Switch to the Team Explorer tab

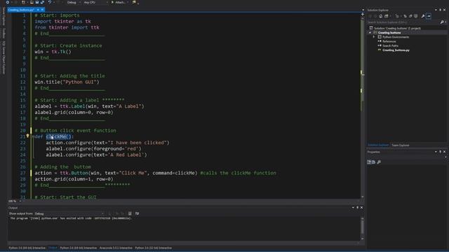(401, 145)
